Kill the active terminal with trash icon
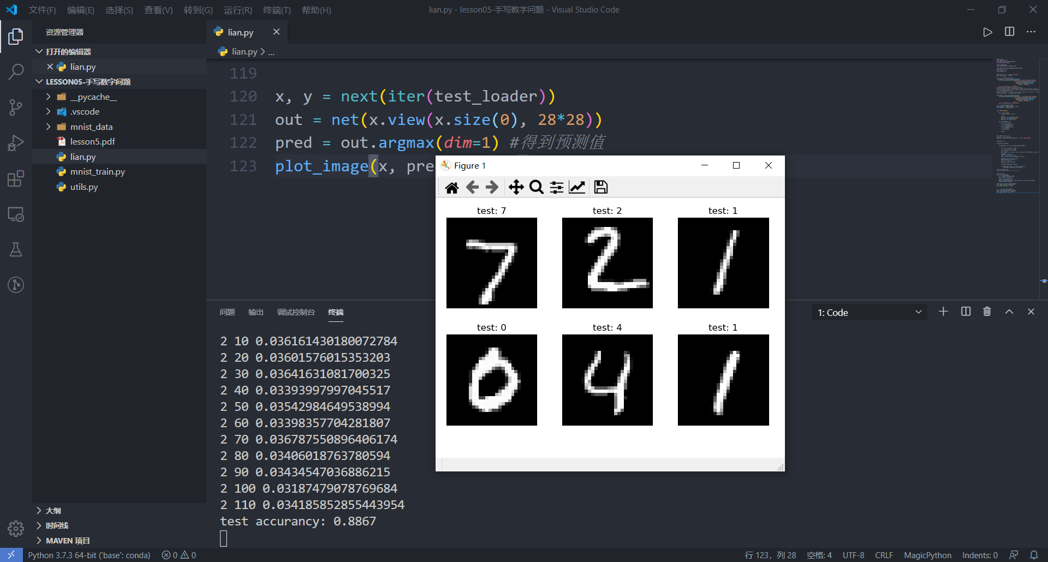1048x562 pixels. [986, 312]
